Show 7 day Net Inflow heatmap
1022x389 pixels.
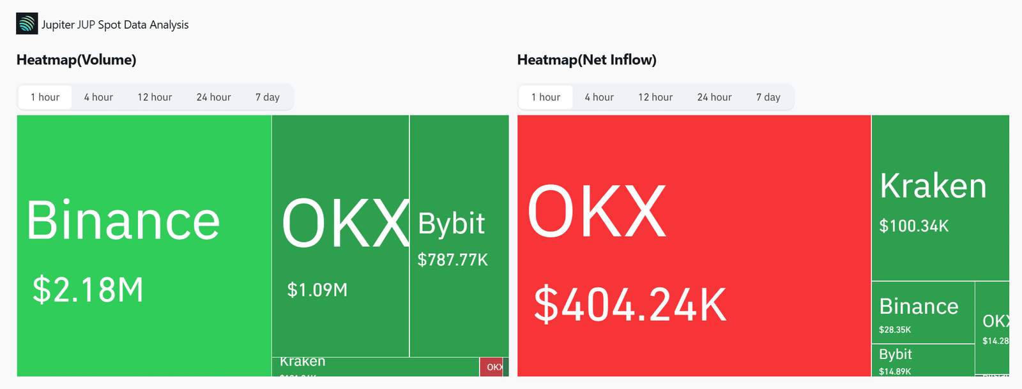[x=768, y=97]
